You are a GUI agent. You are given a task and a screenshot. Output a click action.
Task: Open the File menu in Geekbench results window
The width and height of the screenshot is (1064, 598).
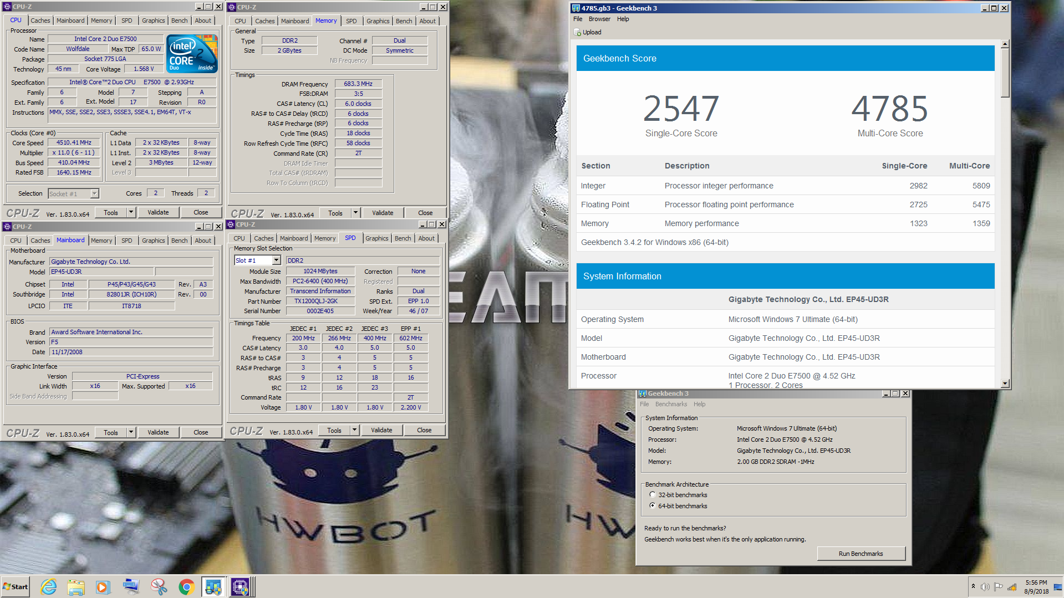(x=578, y=19)
